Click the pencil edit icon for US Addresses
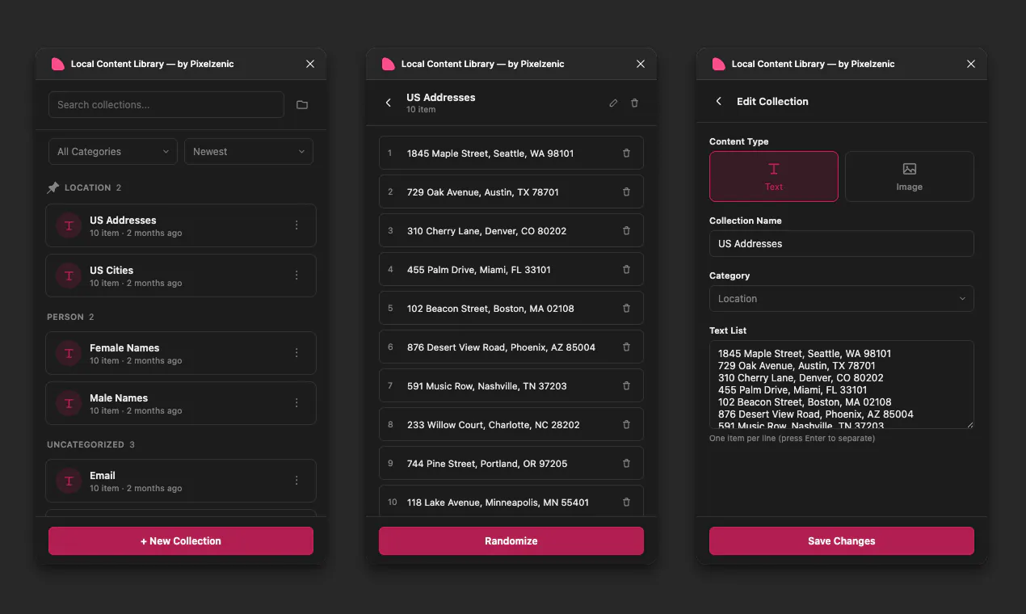This screenshot has height=614, width=1026. [613, 103]
